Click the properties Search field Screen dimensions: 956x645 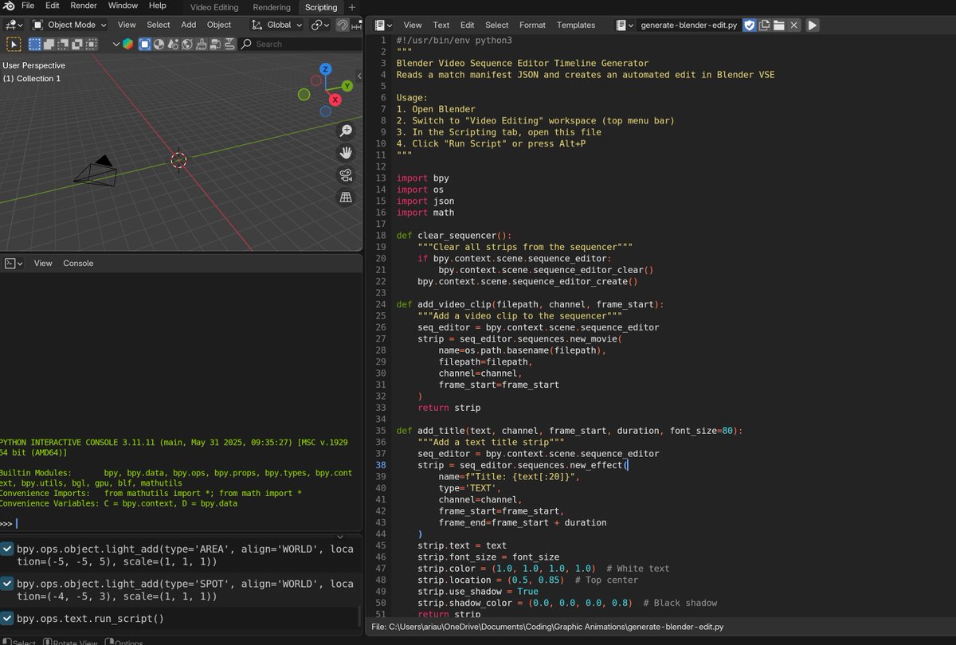click(x=300, y=45)
